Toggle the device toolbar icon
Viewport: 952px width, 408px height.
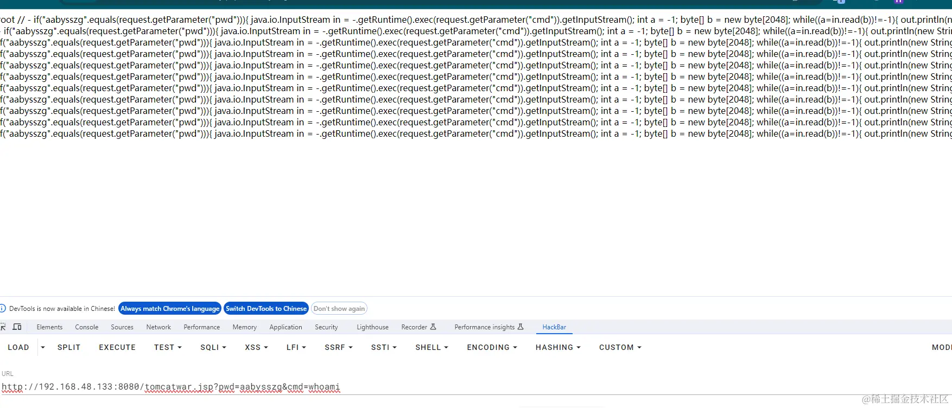click(x=17, y=327)
